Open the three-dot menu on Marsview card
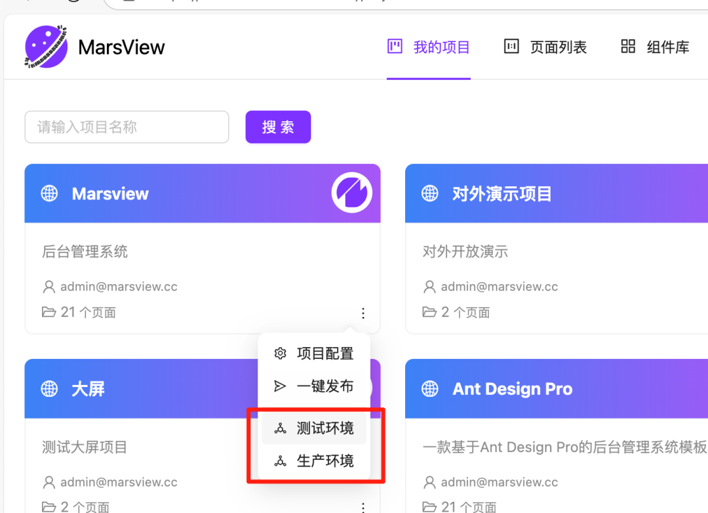The height and width of the screenshot is (513, 708). [363, 314]
